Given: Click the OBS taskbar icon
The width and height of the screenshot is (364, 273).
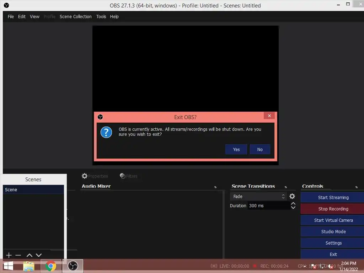Looking at the screenshot, I should 73,266.
